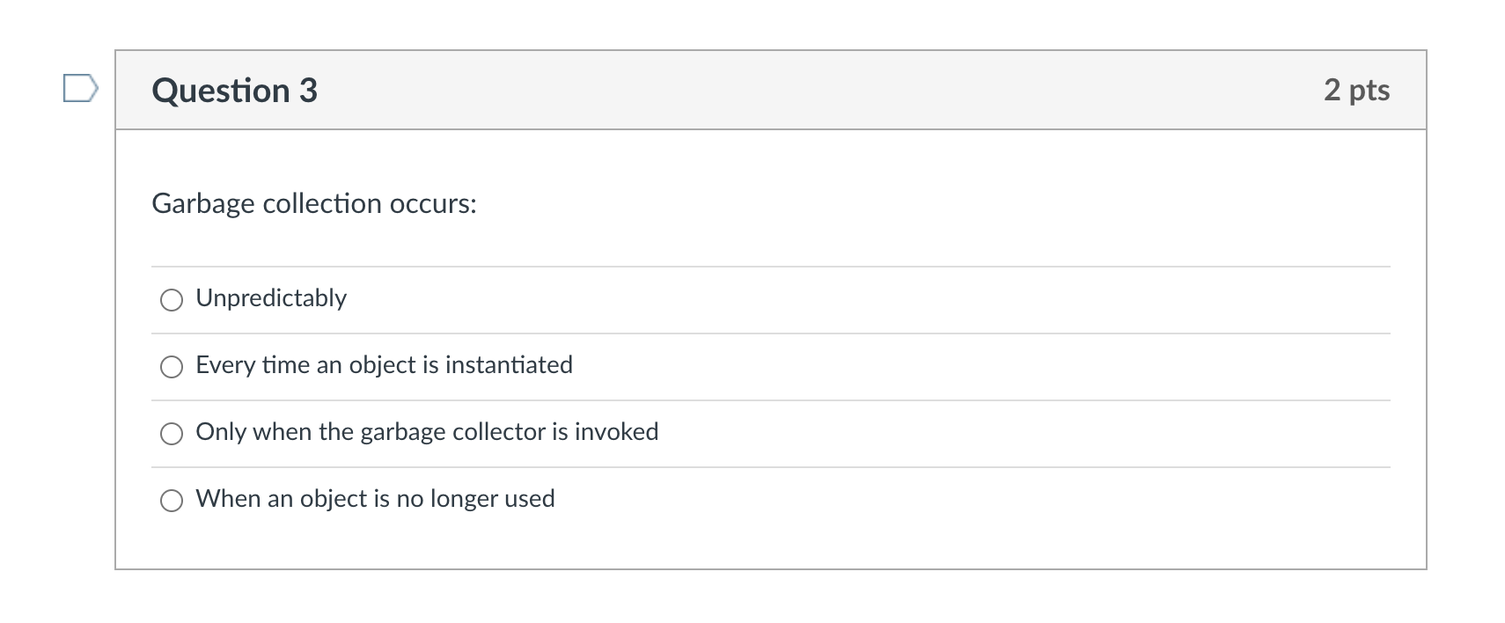Click the word 'object' in the second answer
Screen dimensions: 1505x623
(x=382, y=365)
